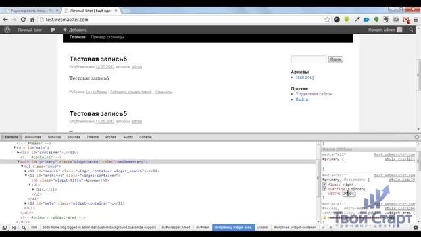Click the admin avatar in the admin bar
Viewport: 421px width, 237px height.
click(x=399, y=30)
